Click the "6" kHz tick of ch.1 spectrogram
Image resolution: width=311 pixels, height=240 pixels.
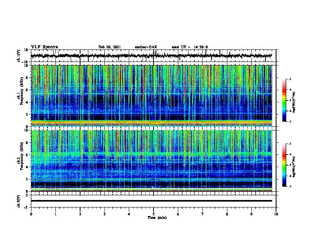[x=27, y=90]
